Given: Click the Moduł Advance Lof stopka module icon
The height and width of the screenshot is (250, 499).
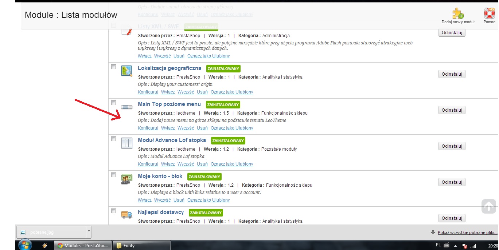Looking at the screenshot, I should point(126,143).
